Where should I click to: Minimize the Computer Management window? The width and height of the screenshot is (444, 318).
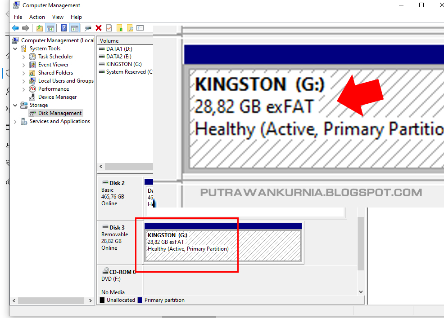coord(401,5)
